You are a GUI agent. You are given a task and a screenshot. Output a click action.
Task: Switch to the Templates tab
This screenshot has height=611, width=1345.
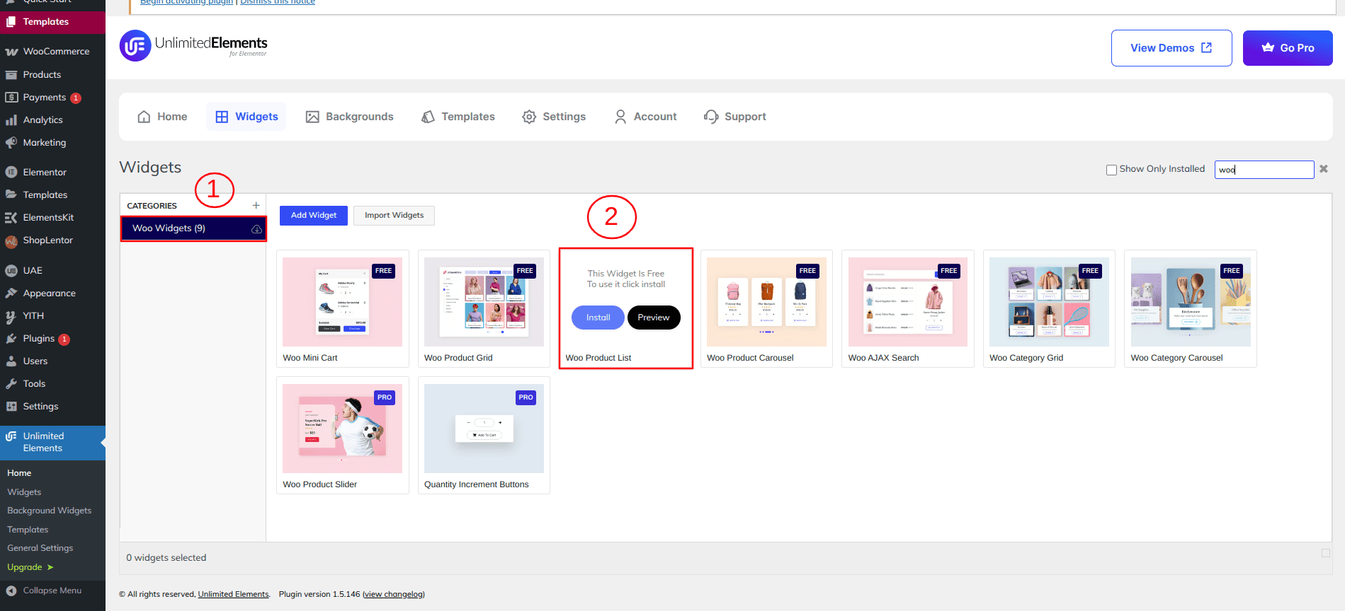[x=458, y=117]
